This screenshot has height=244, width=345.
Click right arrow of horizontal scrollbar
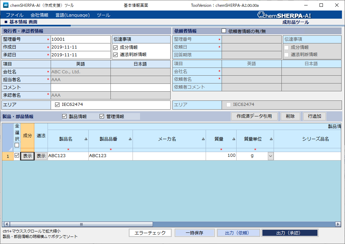pos(338,224)
